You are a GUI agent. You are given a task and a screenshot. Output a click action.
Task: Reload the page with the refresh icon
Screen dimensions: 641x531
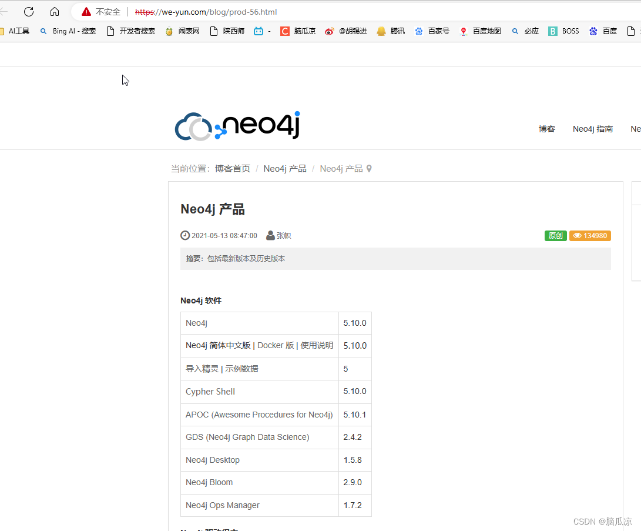click(29, 11)
